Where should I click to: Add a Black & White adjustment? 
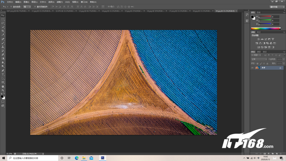(x=264, y=43)
